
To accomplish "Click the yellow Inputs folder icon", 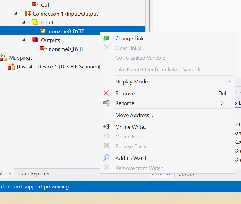I will tap(35, 22).
